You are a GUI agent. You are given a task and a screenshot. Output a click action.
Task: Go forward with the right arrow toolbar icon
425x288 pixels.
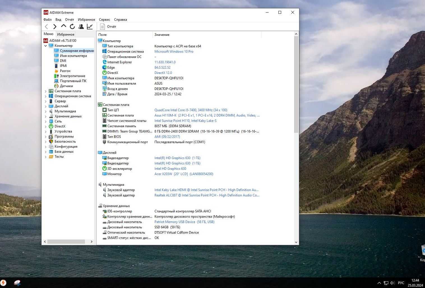[x=55, y=27]
